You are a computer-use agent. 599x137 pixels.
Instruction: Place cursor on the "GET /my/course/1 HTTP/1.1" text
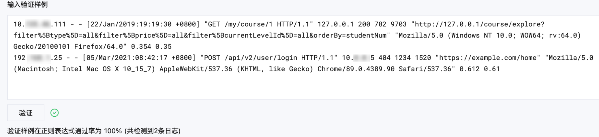(258, 24)
